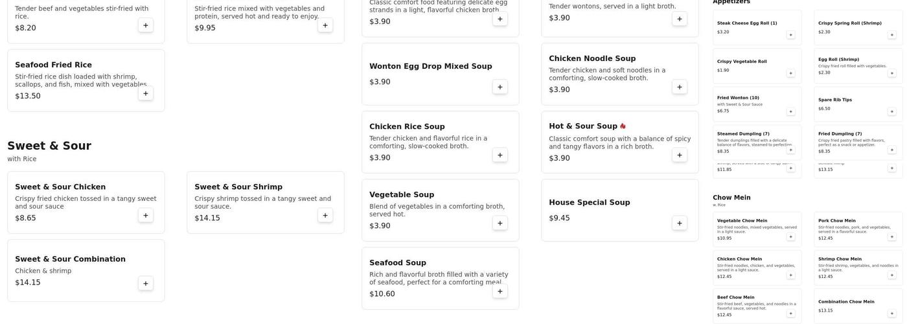
Task: Click the Sweet & Sour section heading
Action: [x=49, y=146]
